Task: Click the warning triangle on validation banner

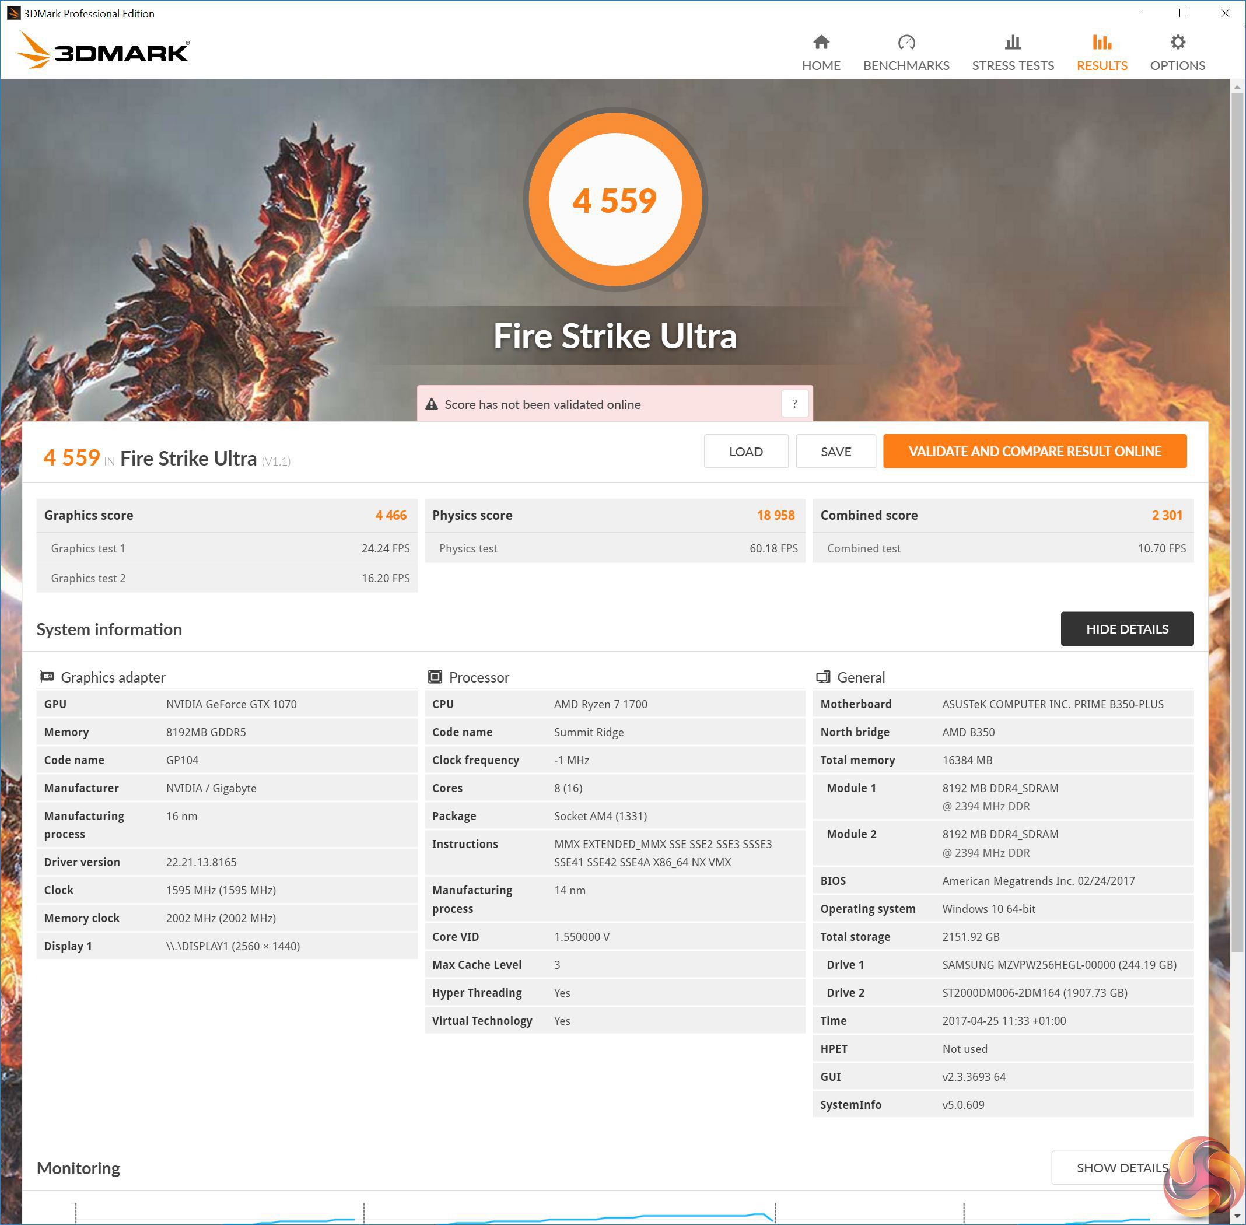Action: tap(432, 404)
